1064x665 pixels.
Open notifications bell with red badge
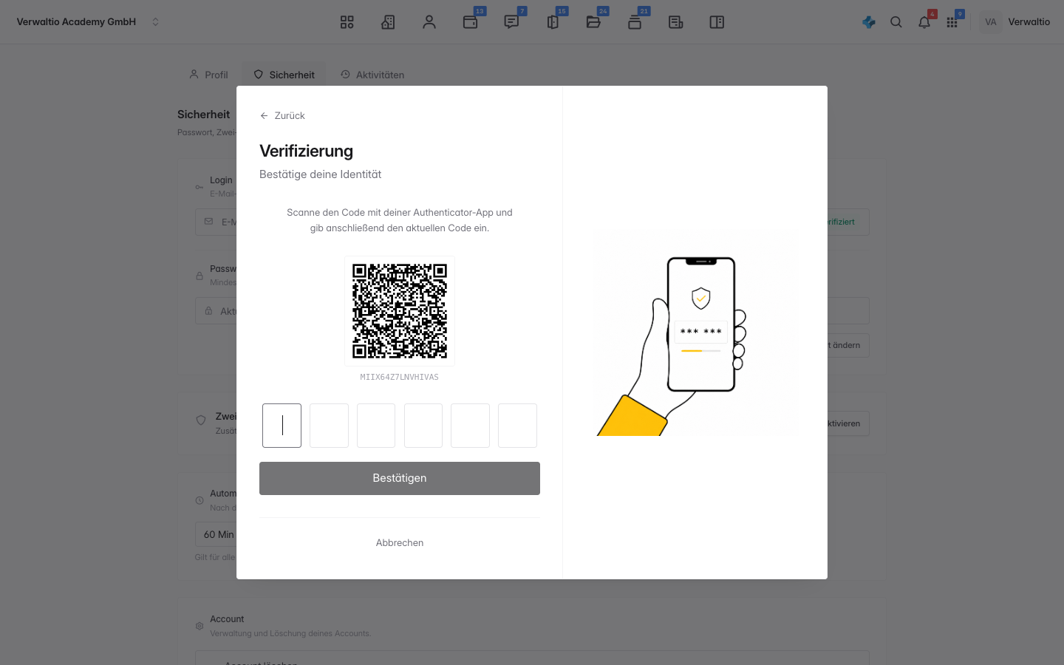click(924, 22)
